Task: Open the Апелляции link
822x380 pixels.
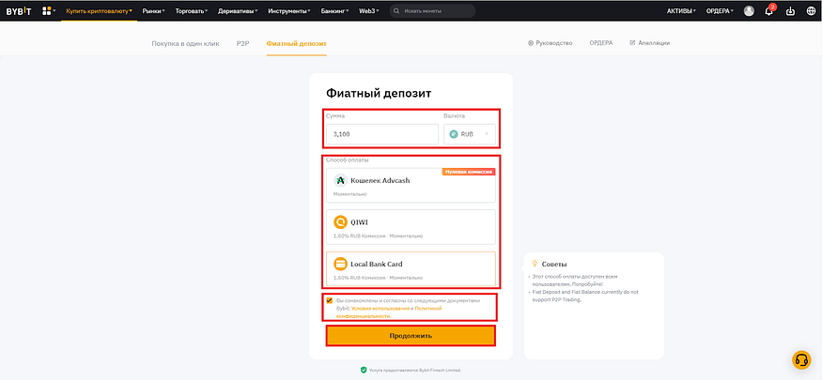Action: click(x=649, y=43)
